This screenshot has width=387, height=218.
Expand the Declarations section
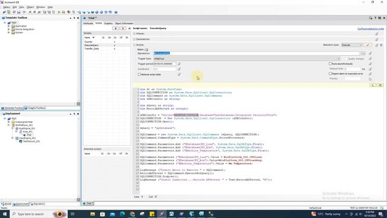(134, 39)
